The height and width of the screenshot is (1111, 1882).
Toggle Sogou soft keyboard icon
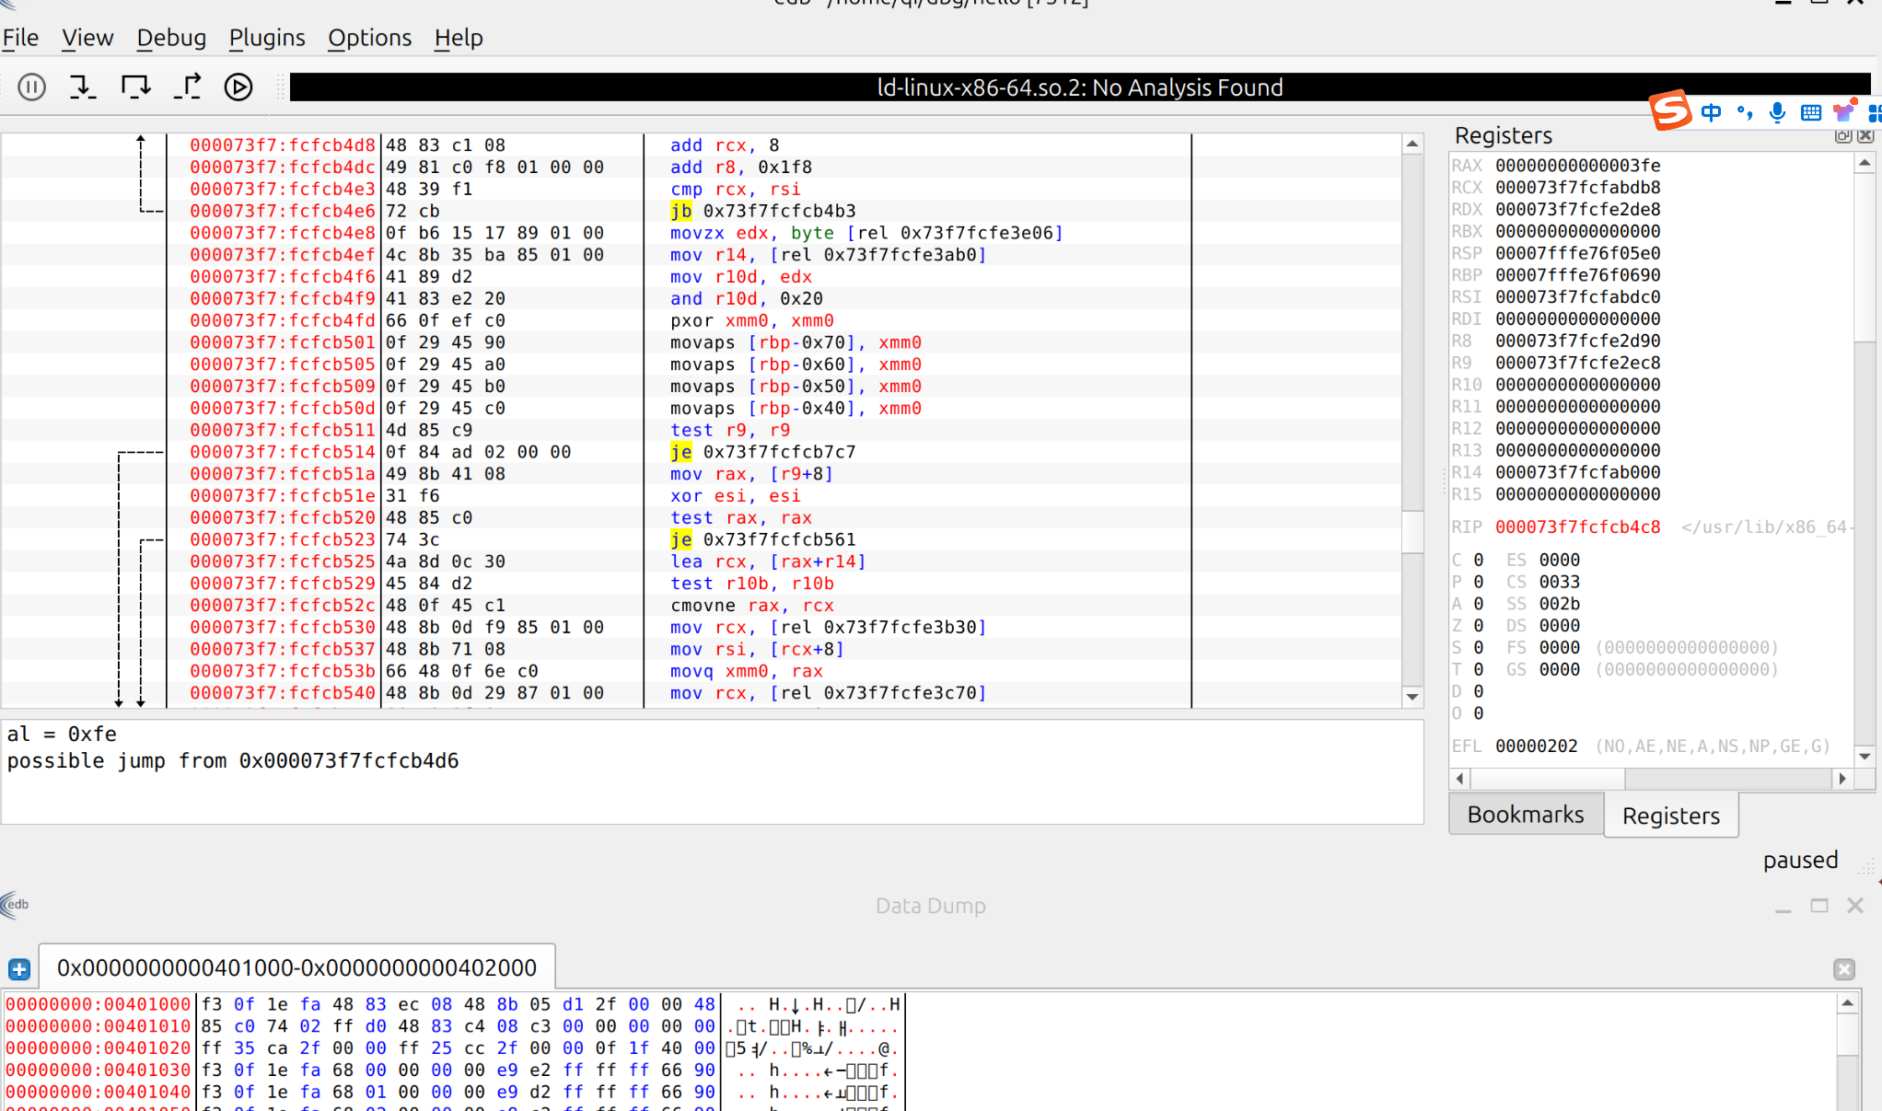coord(1810,112)
